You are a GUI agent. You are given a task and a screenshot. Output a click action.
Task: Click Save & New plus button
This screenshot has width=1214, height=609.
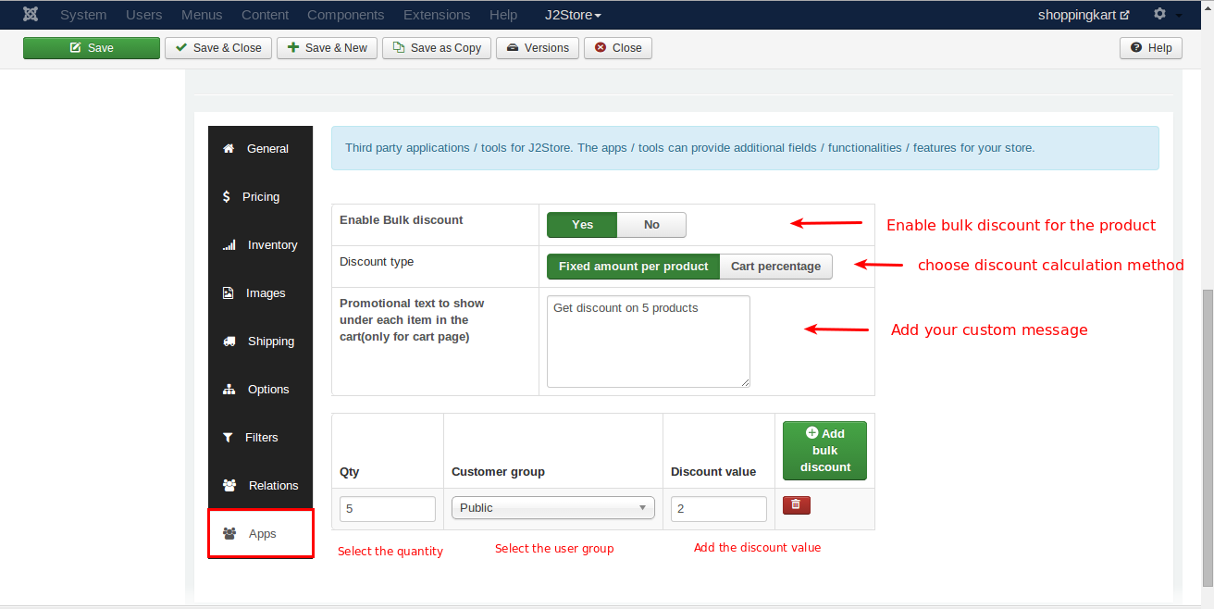[x=327, y=48]
